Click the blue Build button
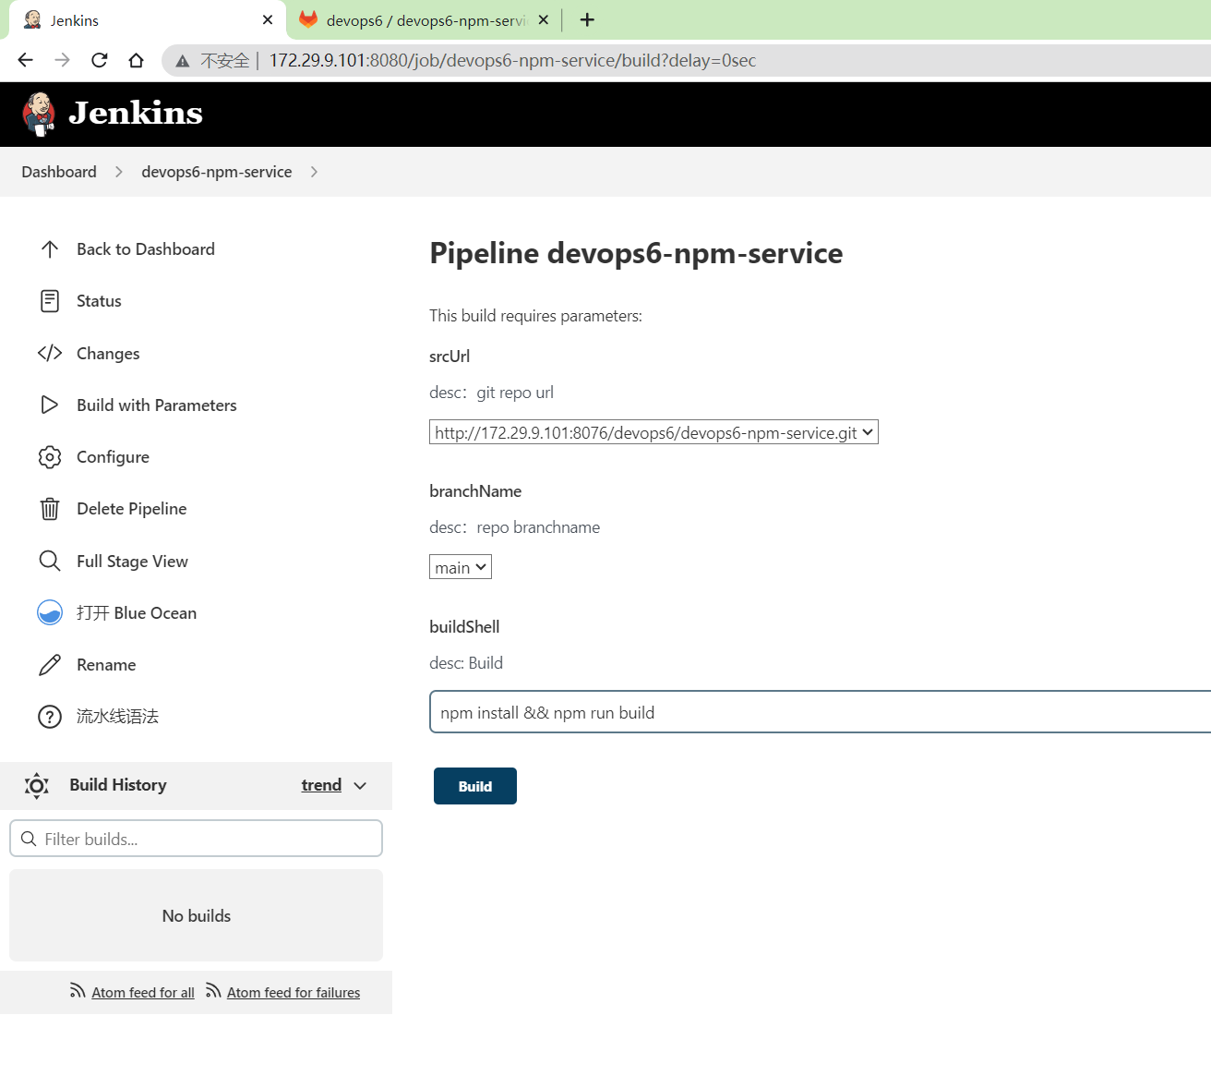 [475, 786]
